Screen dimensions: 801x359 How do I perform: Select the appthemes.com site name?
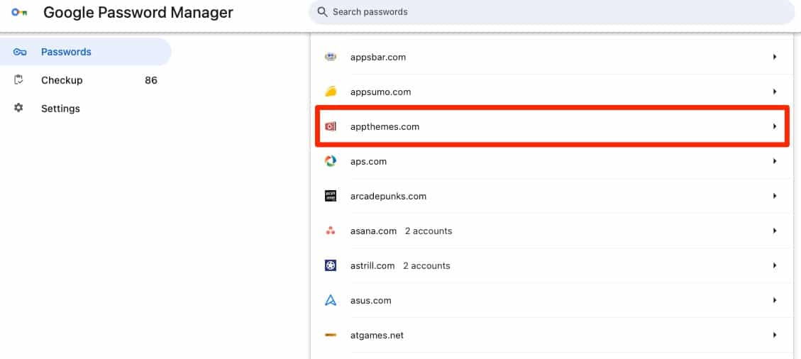(x=385, y=127)
